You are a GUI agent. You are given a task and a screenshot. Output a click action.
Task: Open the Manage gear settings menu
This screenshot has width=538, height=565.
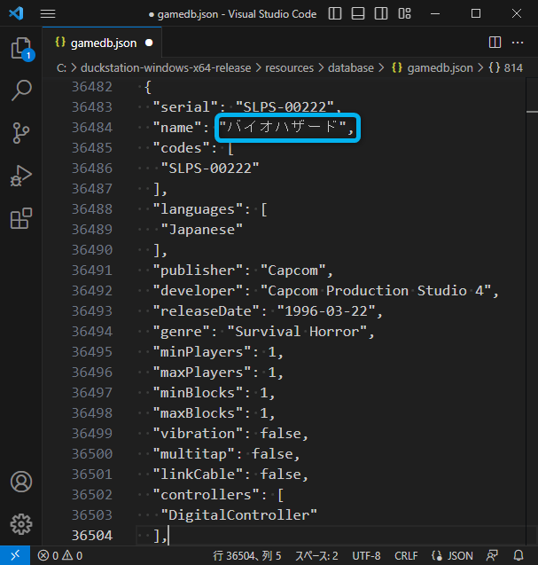(x=21, y=524)
